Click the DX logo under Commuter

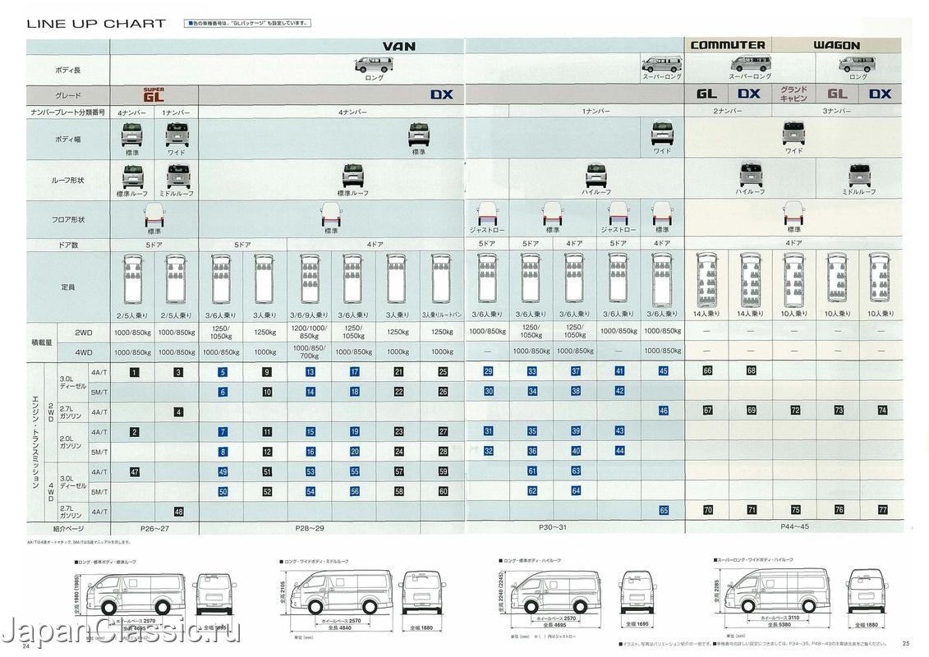click(x=749, y=94)
